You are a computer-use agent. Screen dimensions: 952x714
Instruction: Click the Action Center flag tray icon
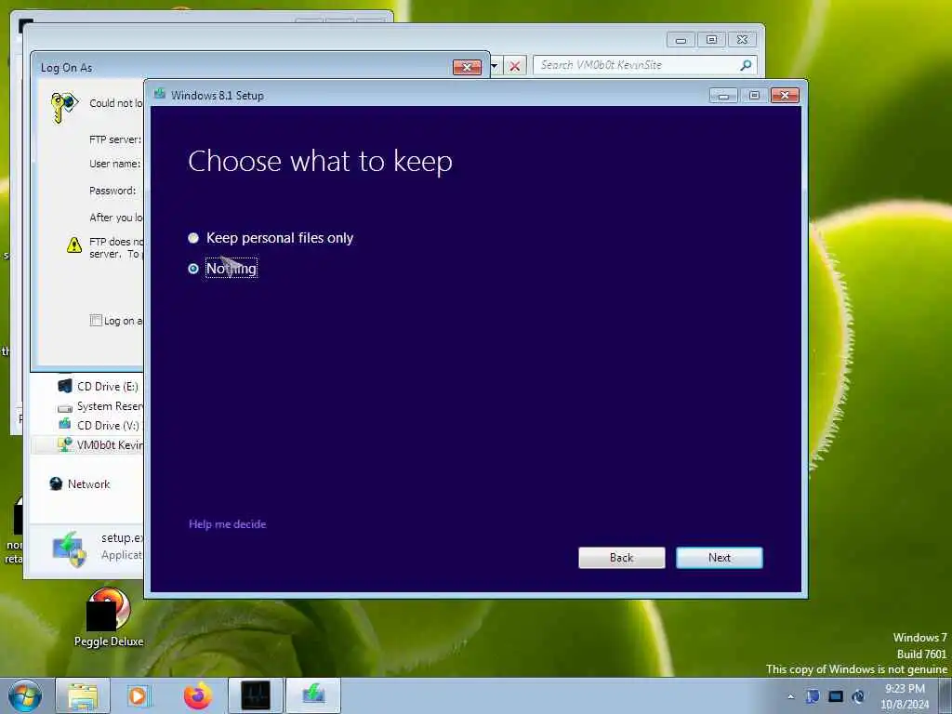pyautogui.click(x=813, y=696)
